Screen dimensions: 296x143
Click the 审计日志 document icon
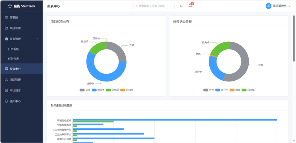pos(6,90)
